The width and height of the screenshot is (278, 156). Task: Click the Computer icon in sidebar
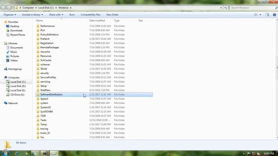[6, 78]
